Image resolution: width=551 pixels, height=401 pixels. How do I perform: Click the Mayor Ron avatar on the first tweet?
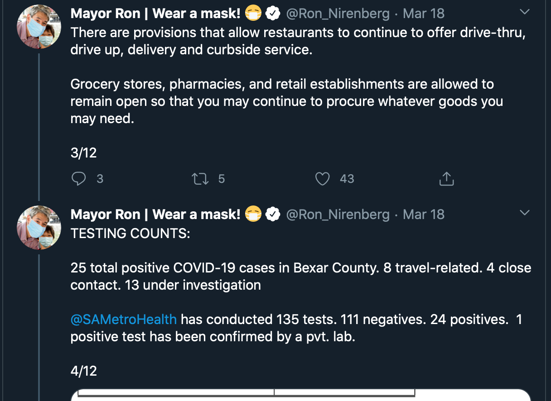click(39, 27)
